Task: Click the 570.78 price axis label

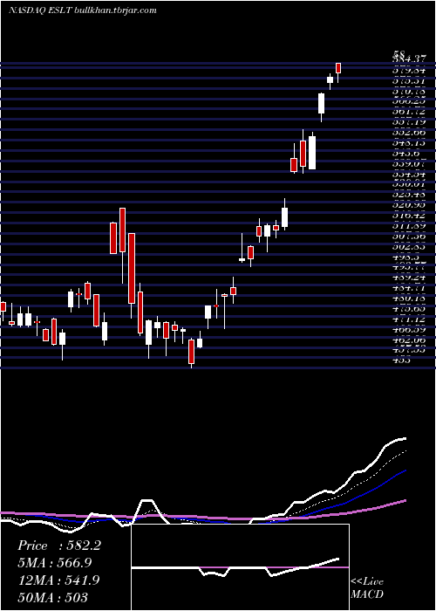Action: click(409, 92)
